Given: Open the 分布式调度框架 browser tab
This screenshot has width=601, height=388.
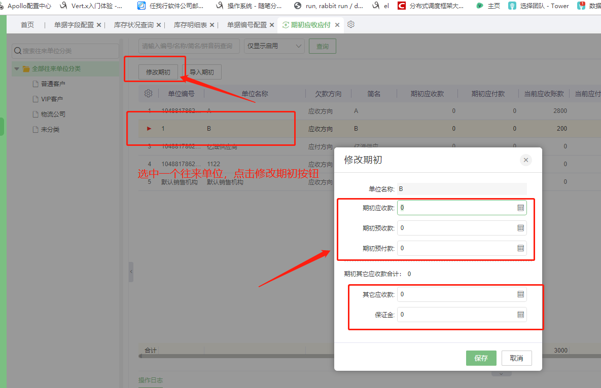Looking at the screenshot, I should pyautogui.click(x=431, y=6).
